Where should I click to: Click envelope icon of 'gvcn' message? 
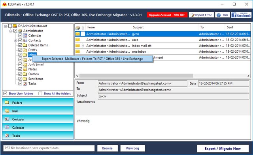[77, 34]
